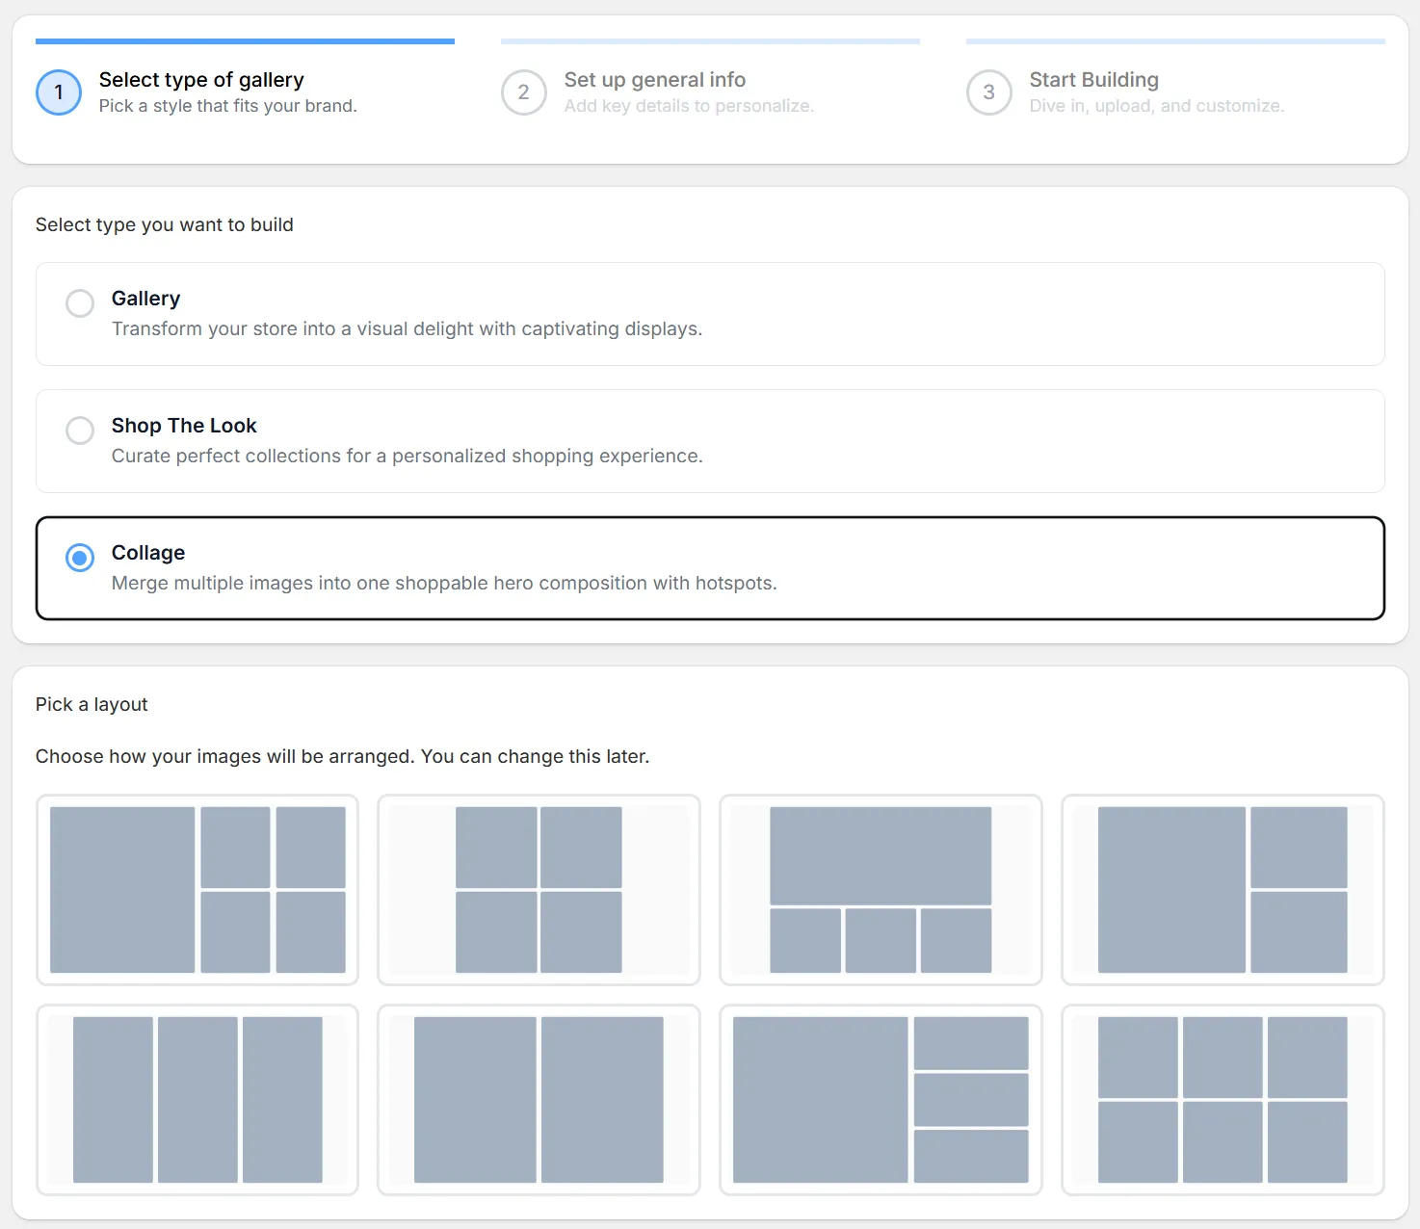Image resolution: width=1420 pixels, height=1229 pixels.
Task: Choose layout with large left and two stacked right
Action: point(1223,890)
